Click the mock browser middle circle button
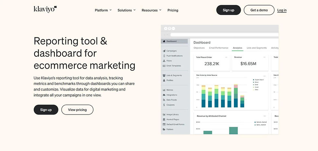Viewport: 318px width, 151px height. point(169,29)
